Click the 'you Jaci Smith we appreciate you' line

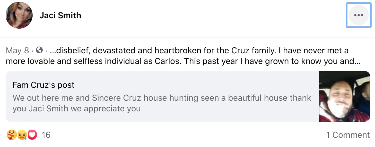76,109
